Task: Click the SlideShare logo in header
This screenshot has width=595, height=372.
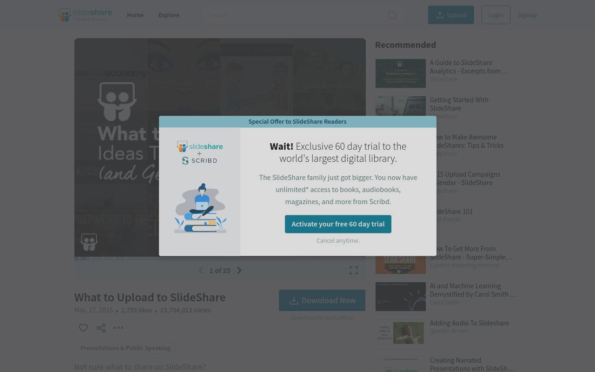Action: click(85, 15)
